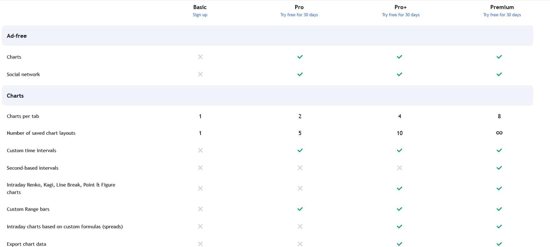Select the Charts section header bar
Image resolution: width=550 pixels, height=247 pixels.
pyautogui.click(x=267, y=96)
